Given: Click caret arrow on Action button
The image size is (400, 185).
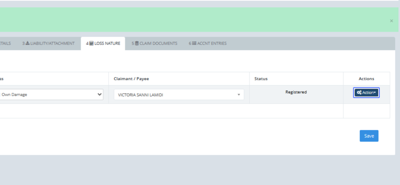Looking at the screenshot, I should (375, 92).
